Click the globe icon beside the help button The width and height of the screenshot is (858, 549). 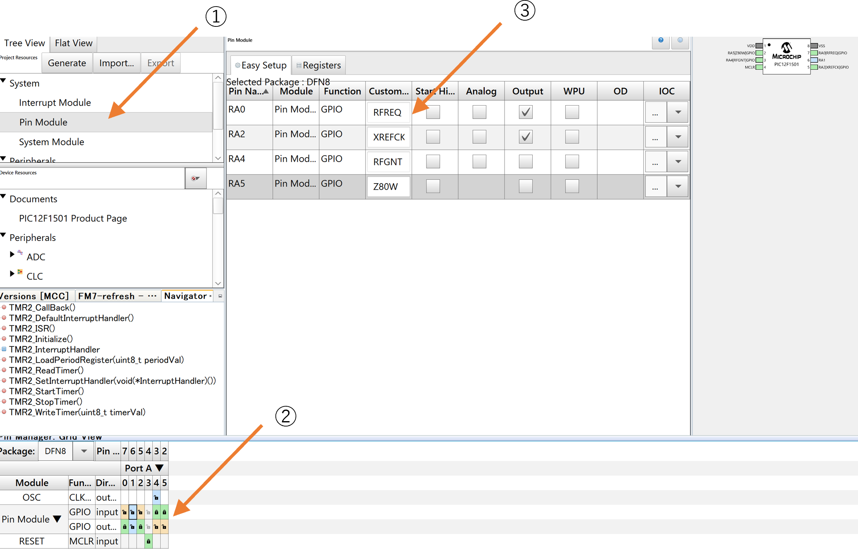[680, 40]
